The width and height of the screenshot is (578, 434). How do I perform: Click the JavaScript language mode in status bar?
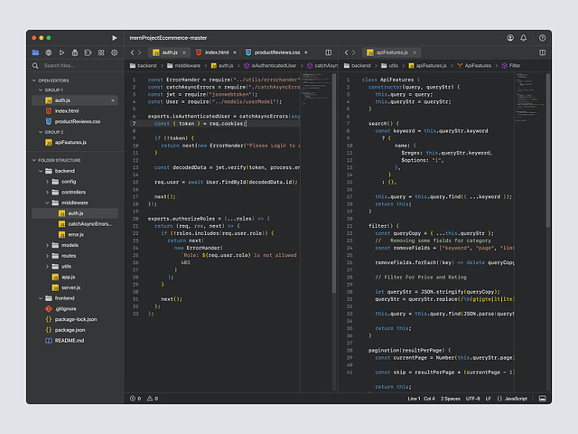coord(515,398)
